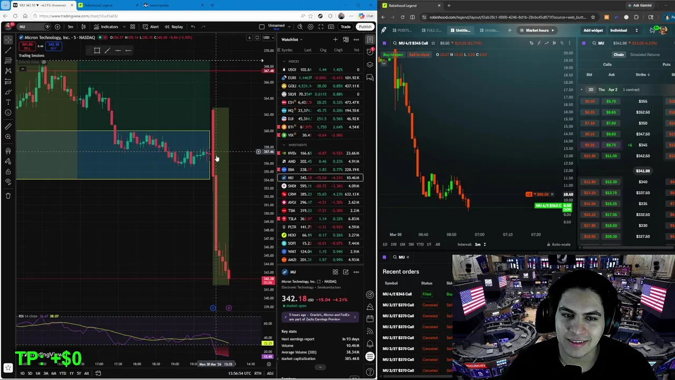Click the 341.86 SELL button
This screenshot has height=380, width=675.
pyautogui.click(x=27, y=46)
